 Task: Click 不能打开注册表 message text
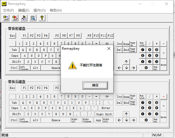(91, 65)
